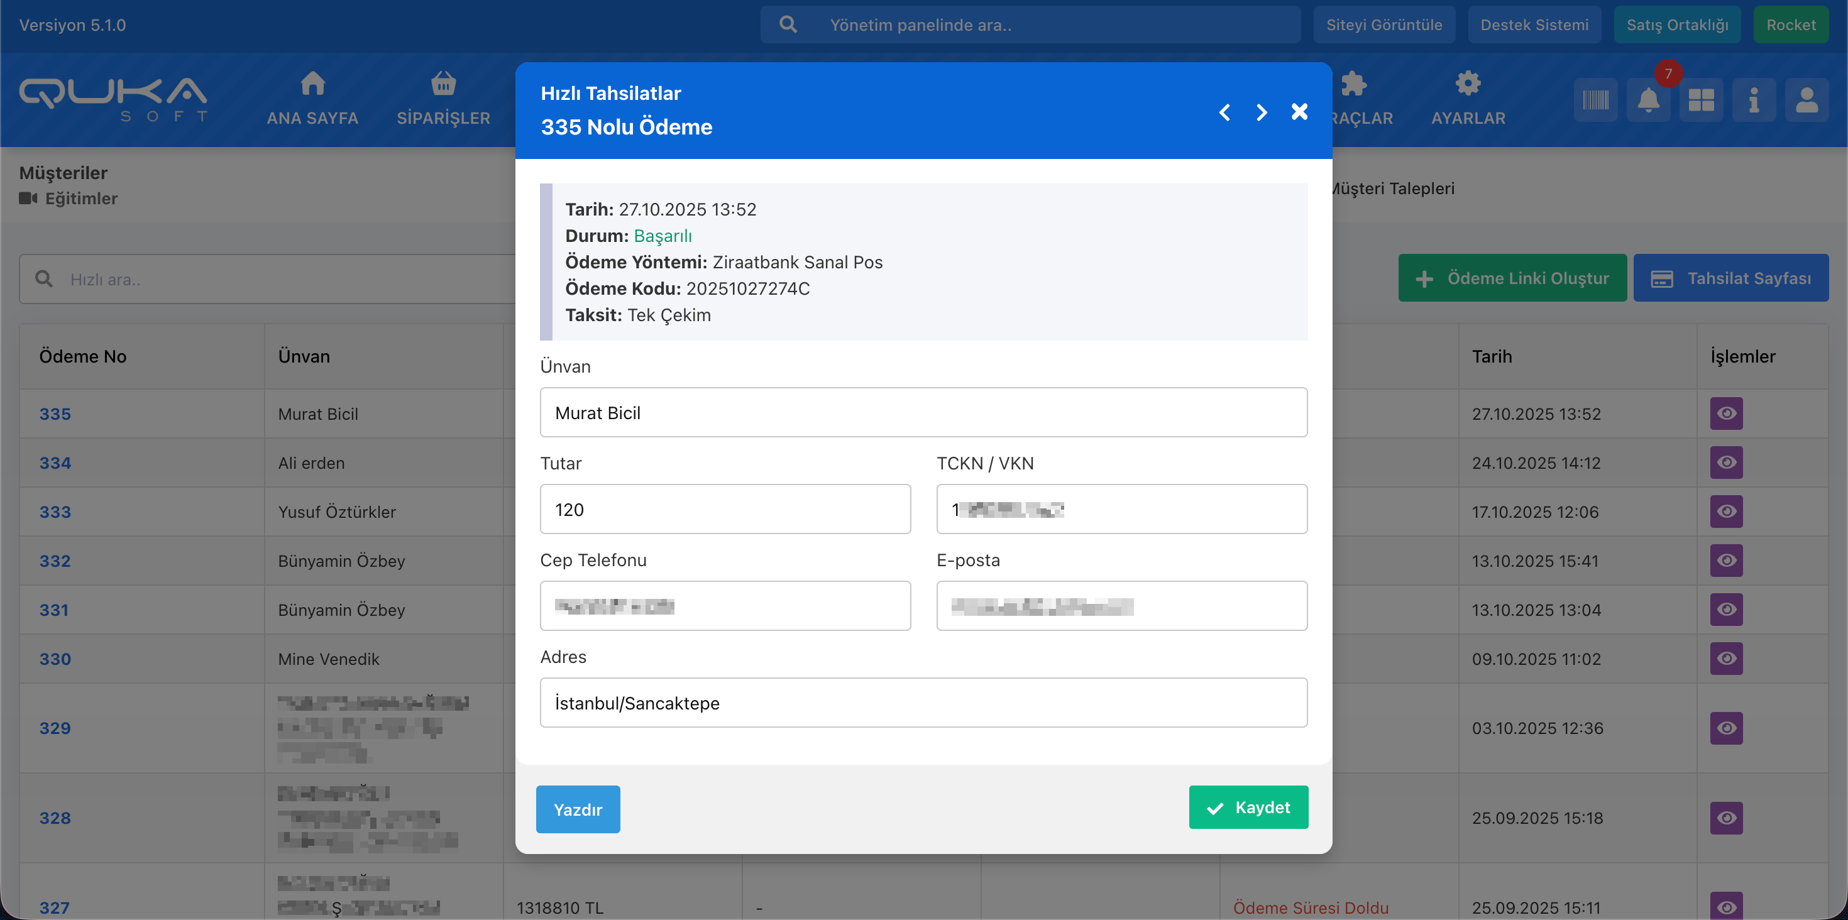Open payment number 333 link
Image resolution: width=1848 pixels, height=920 pixels.
55,512
